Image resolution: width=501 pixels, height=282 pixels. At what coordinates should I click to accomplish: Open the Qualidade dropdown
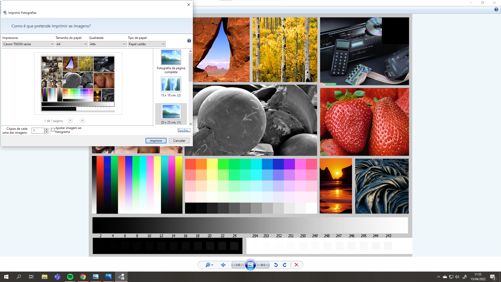point(108,44)
